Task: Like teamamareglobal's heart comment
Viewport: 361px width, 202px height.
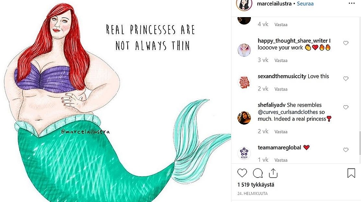Action: 346,150
